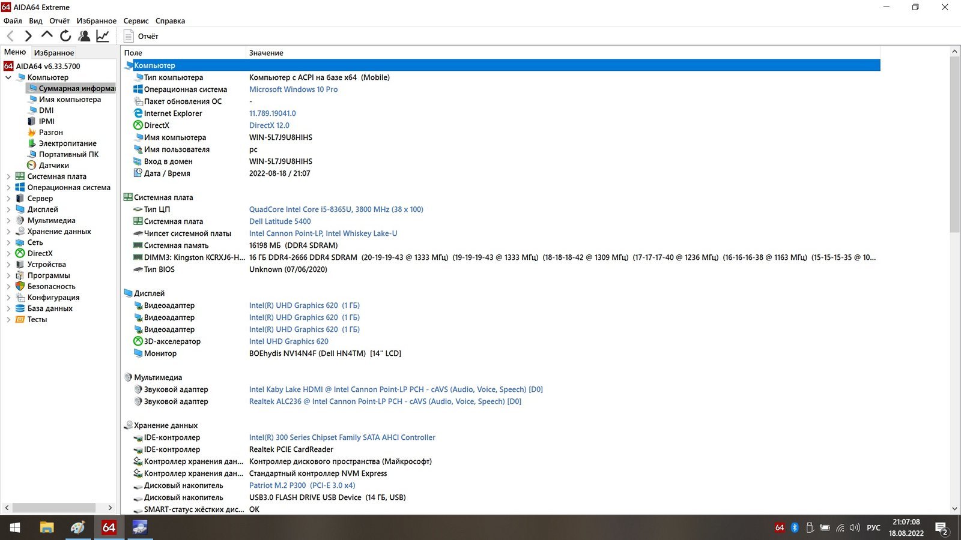Open the user icon in the toolbar
Image resolution: width=961 pixels, height=540 pixels.
click(84, 37)
